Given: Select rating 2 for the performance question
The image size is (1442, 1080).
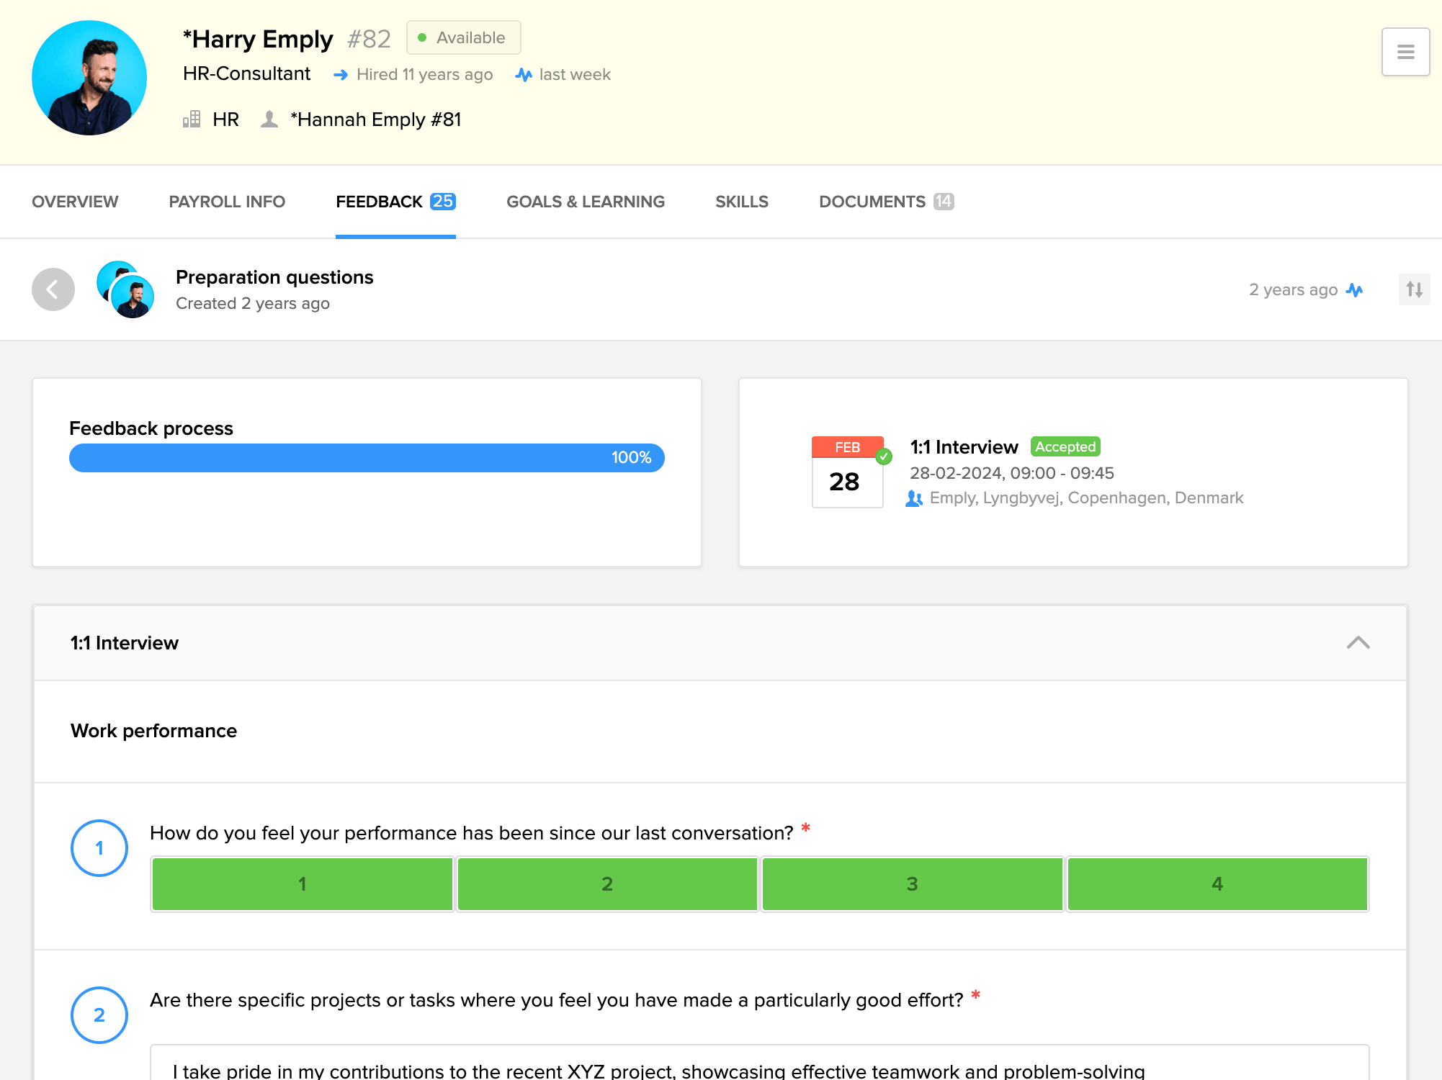Looking at the screenshot, I should click(x=606, y=883).
